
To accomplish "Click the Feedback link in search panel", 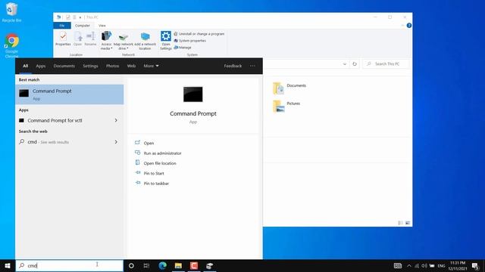I will point(233,66).
